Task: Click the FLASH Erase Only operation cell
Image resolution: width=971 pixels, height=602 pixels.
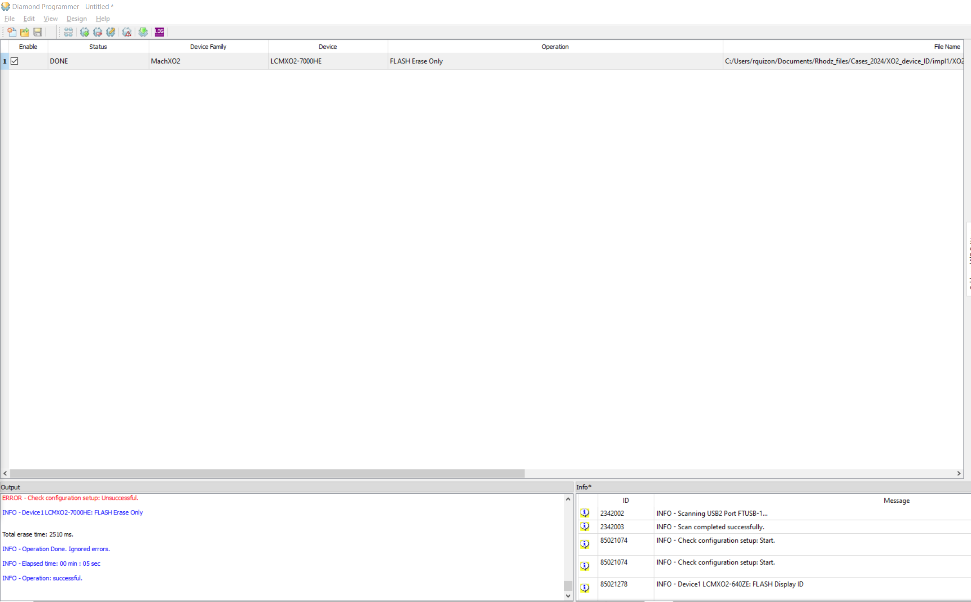Action: [416, 61]
